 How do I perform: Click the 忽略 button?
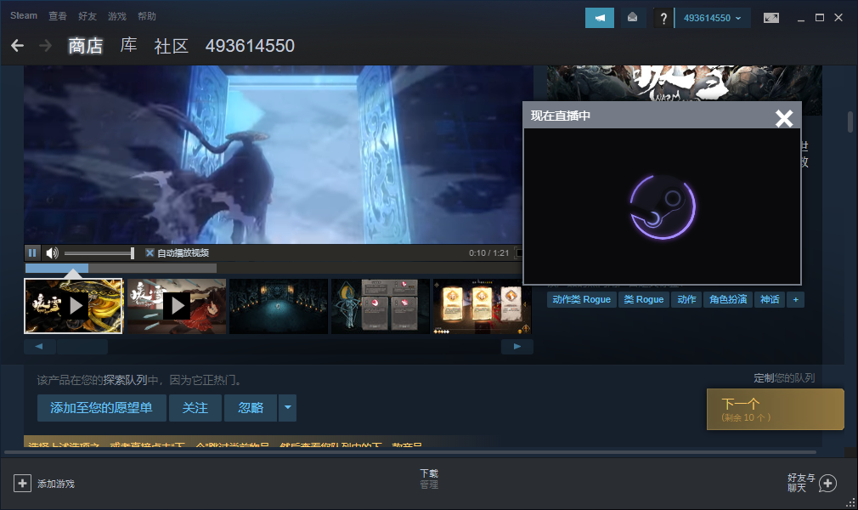pyautogui.click(x=251, y=407)
